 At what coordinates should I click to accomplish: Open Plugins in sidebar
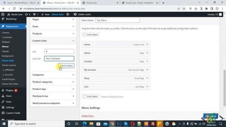10,90
